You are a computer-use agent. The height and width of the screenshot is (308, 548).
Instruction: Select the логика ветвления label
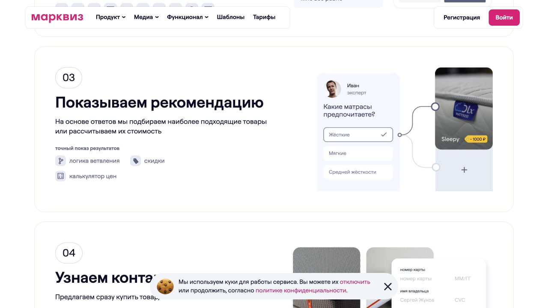coord(94,161)
